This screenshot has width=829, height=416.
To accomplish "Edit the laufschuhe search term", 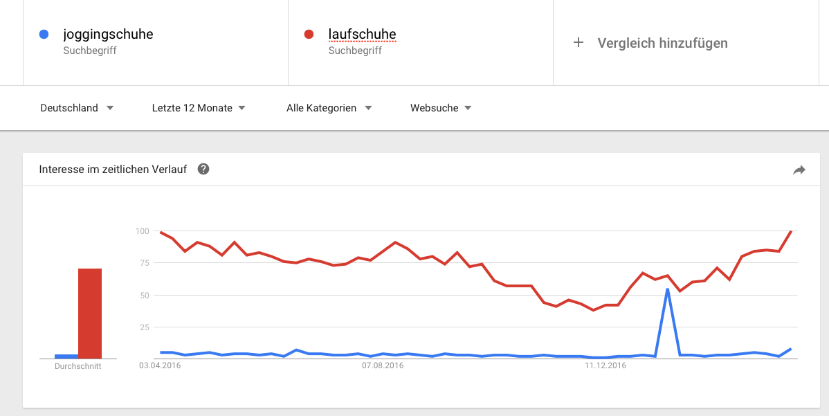I will coord(362,35).
